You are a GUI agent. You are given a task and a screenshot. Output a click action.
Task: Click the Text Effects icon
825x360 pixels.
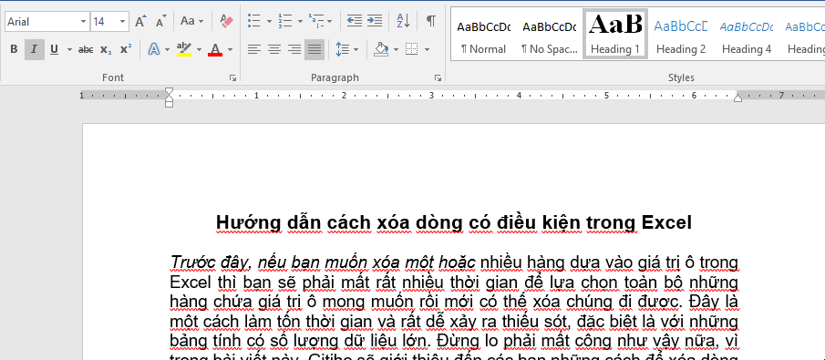tap(154, 49)
